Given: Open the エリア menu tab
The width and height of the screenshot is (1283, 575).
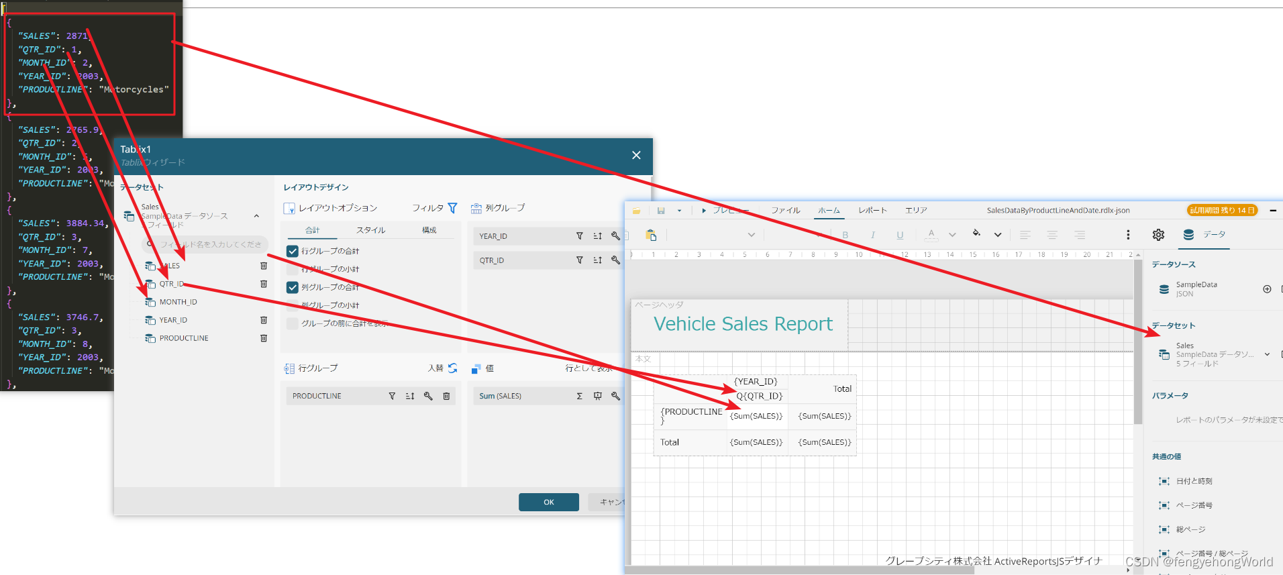Looking at the screenshot, I should (x=916, y=211).
